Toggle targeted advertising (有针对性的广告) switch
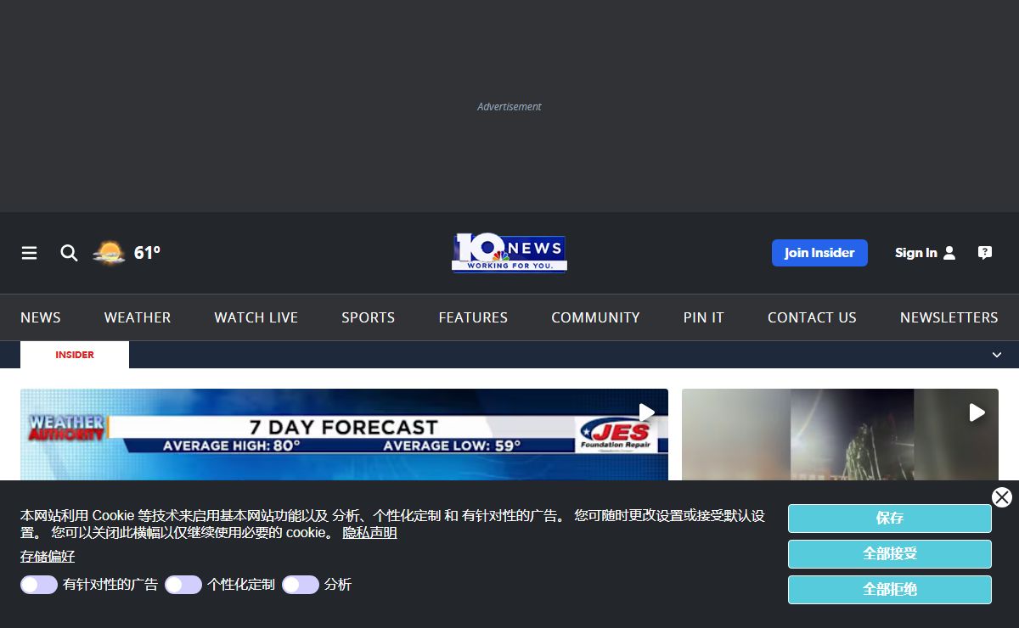The width and height of the screenshot is (1019, 628). [39, 585]
